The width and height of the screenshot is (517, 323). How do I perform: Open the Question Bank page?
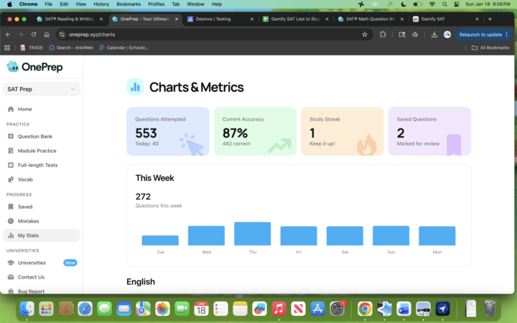click(x=34, y=136)
